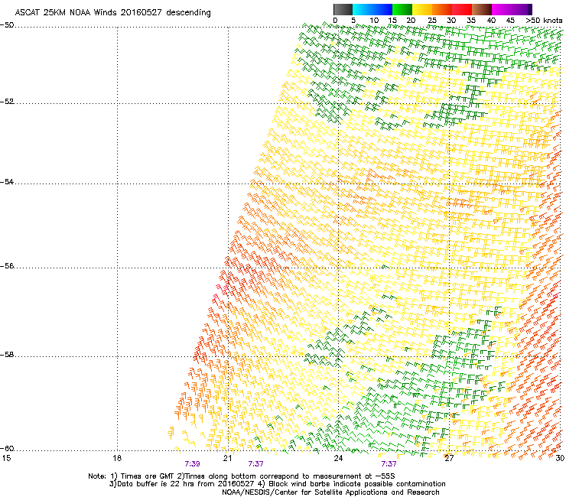Click the magenta 40-45 knots legend swatch
Viewport: 566px width, 497px height.
point(502,9)
